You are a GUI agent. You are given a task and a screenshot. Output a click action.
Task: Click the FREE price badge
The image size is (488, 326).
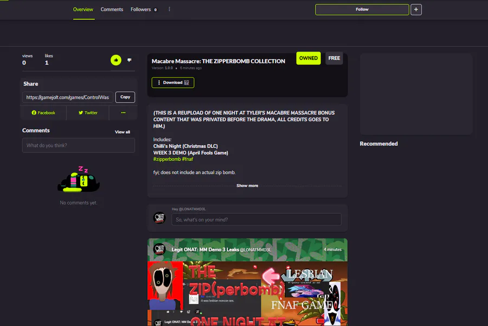pyautogui.click(x=334, y=58)
